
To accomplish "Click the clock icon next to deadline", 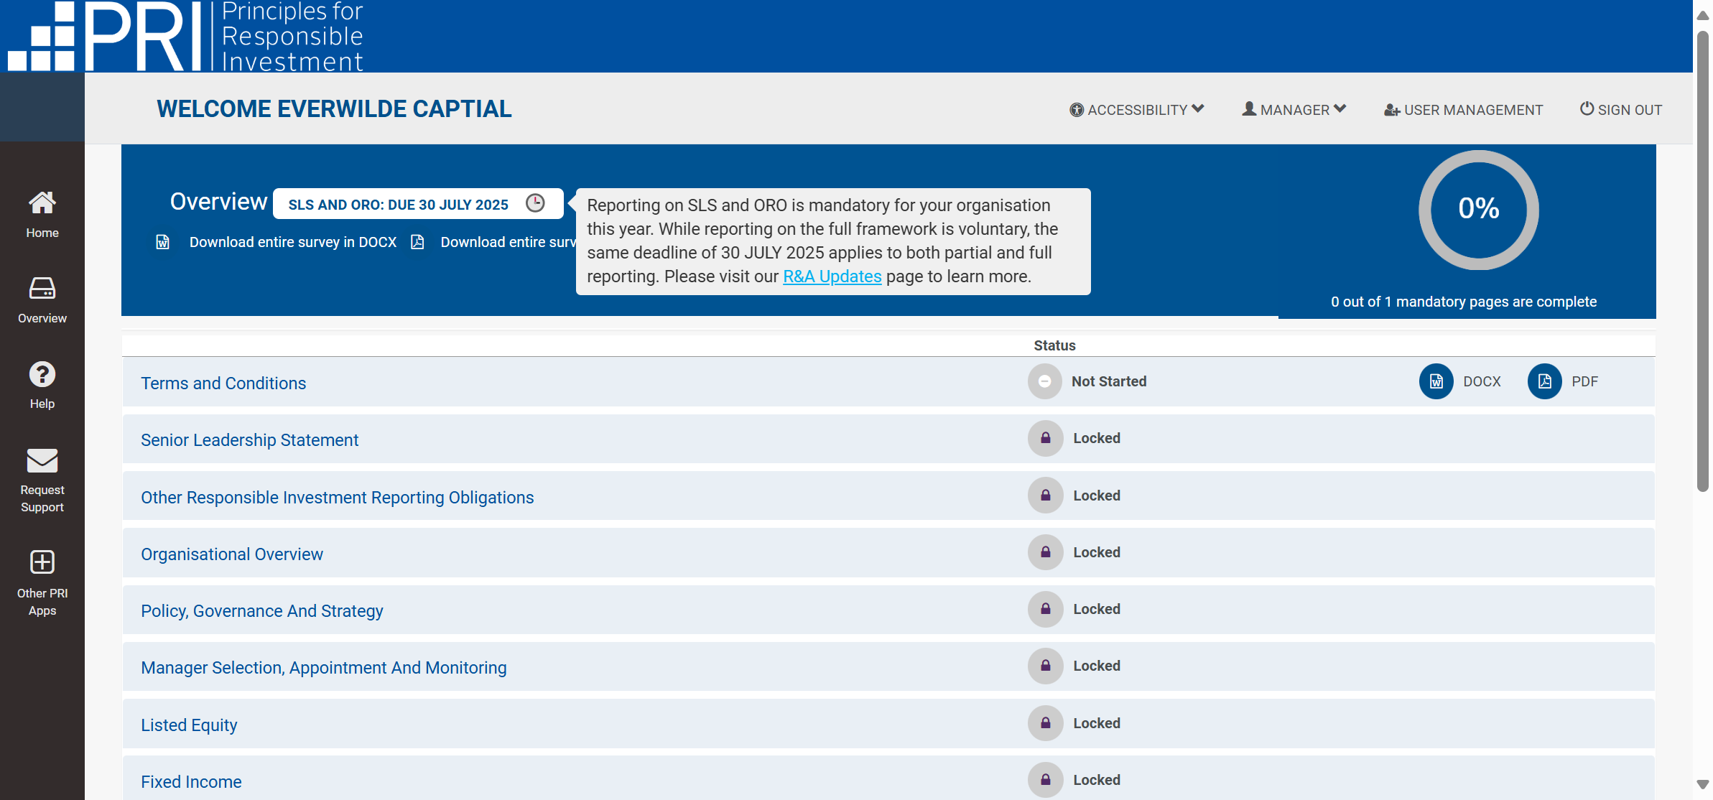I will (535, 203).
